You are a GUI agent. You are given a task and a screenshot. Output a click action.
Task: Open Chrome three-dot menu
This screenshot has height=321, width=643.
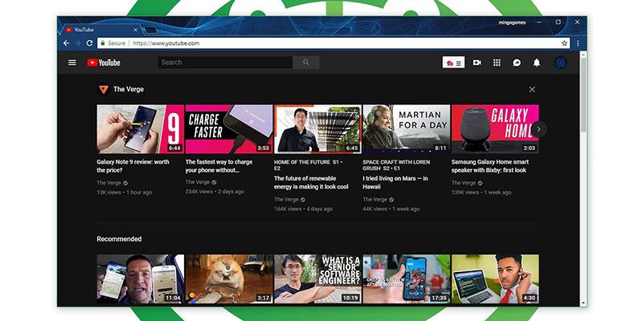577,43
